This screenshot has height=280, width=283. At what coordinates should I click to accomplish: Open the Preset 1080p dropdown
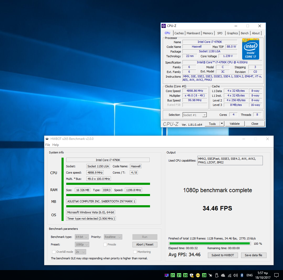82,244
